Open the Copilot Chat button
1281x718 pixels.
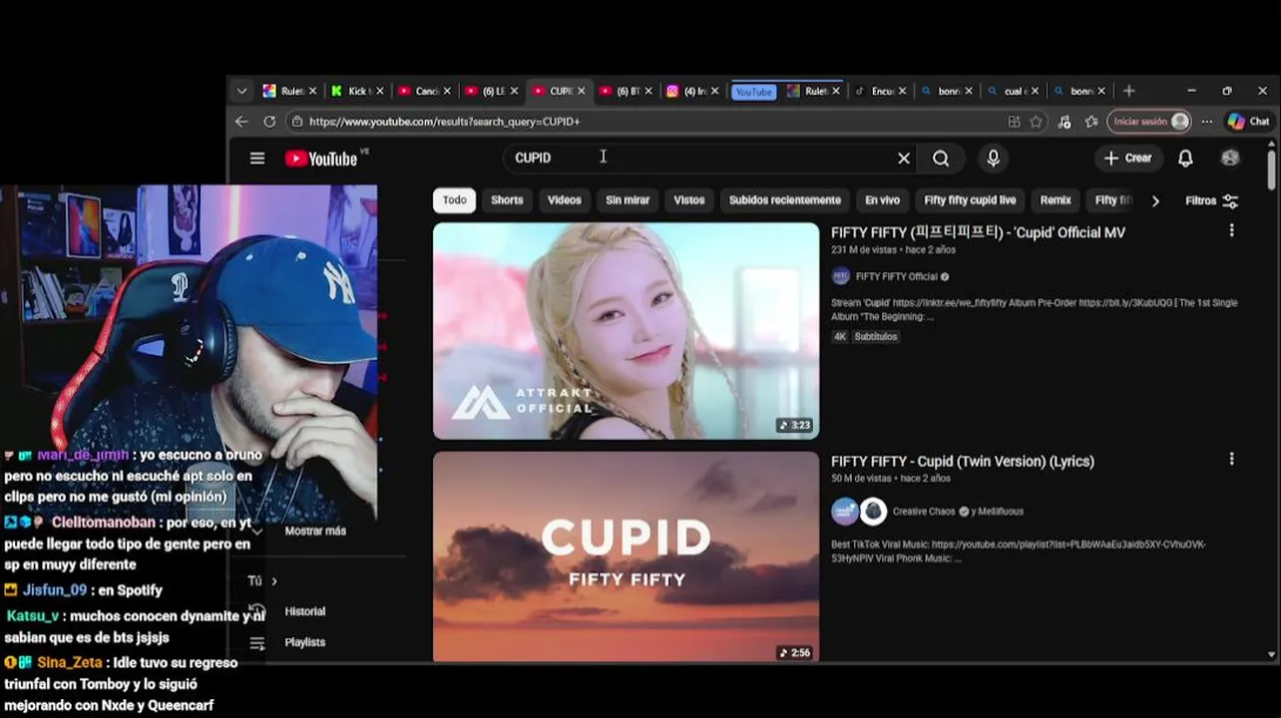tap(1249, 122)
